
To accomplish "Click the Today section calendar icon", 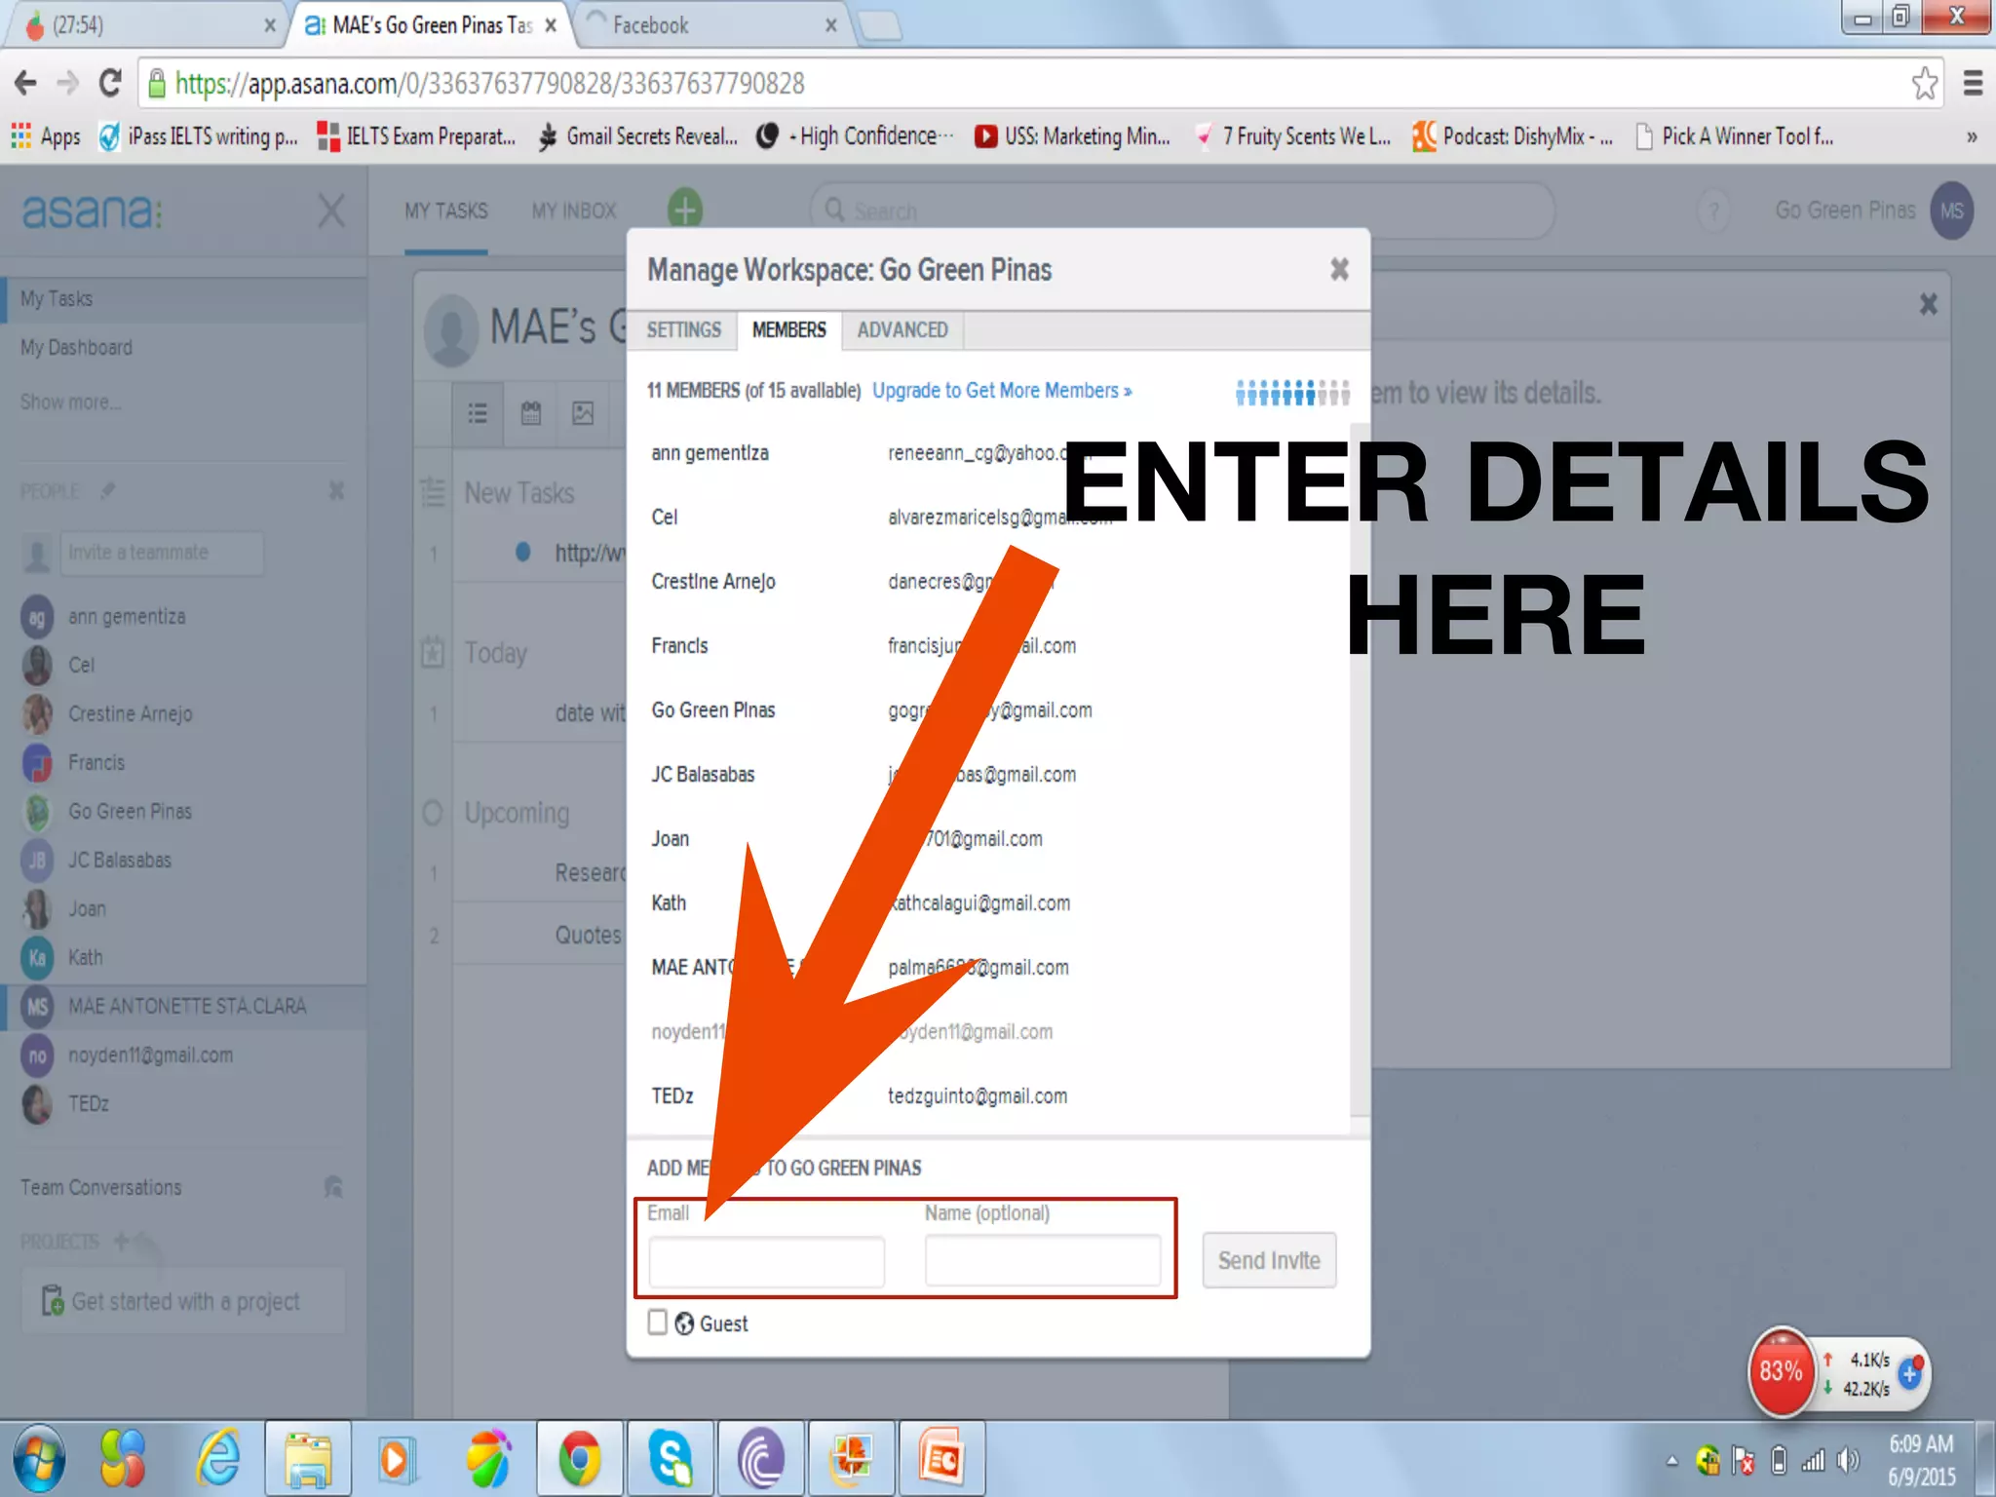I will [x=432, y=651].
